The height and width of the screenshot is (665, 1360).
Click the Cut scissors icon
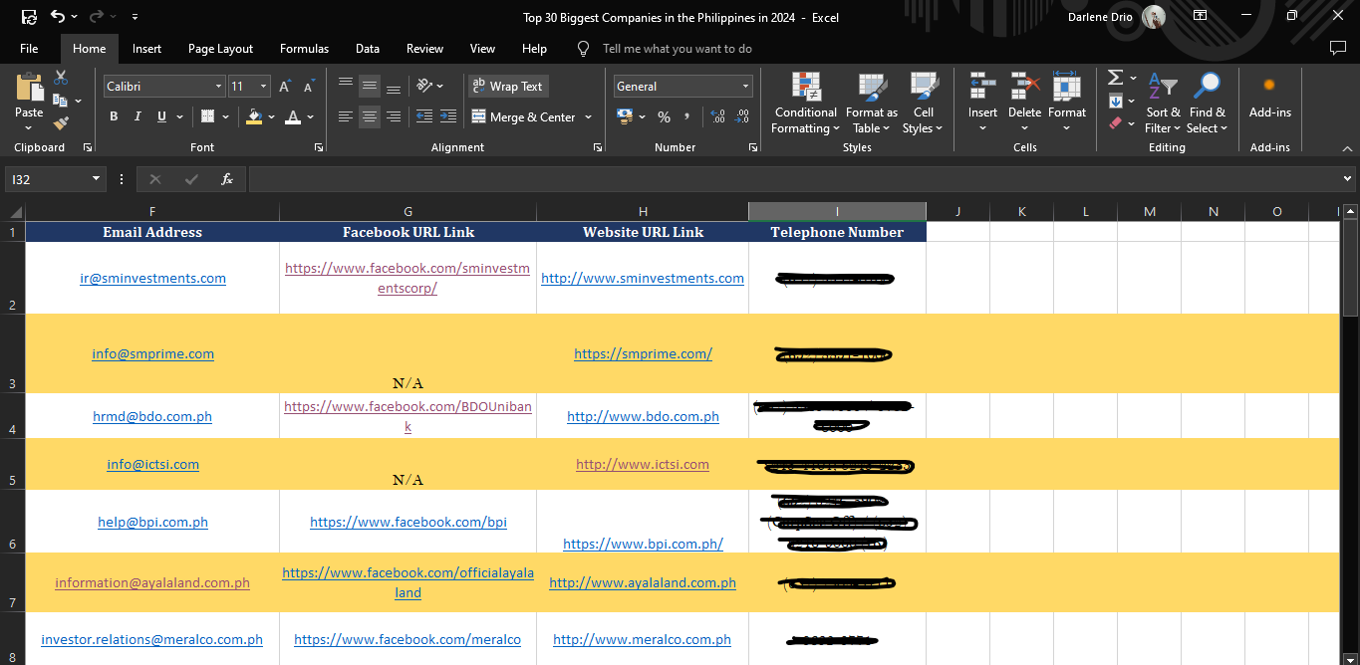[x=61, y=78]
